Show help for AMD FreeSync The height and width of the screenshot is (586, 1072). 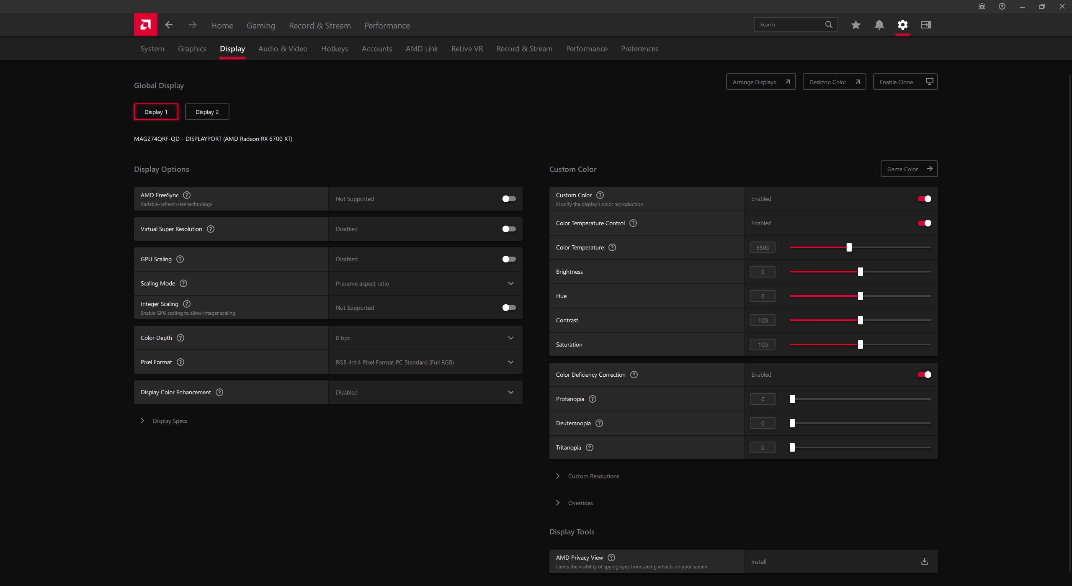tap(187, 195)
